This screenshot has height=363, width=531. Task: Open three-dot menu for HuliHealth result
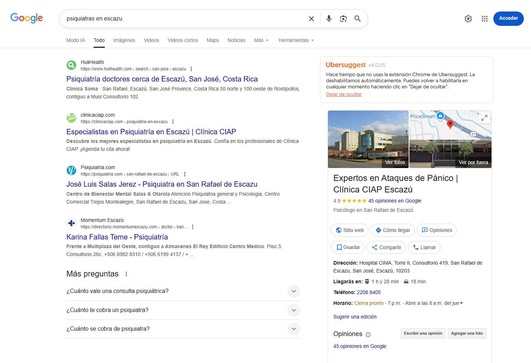tap(191, 69)
